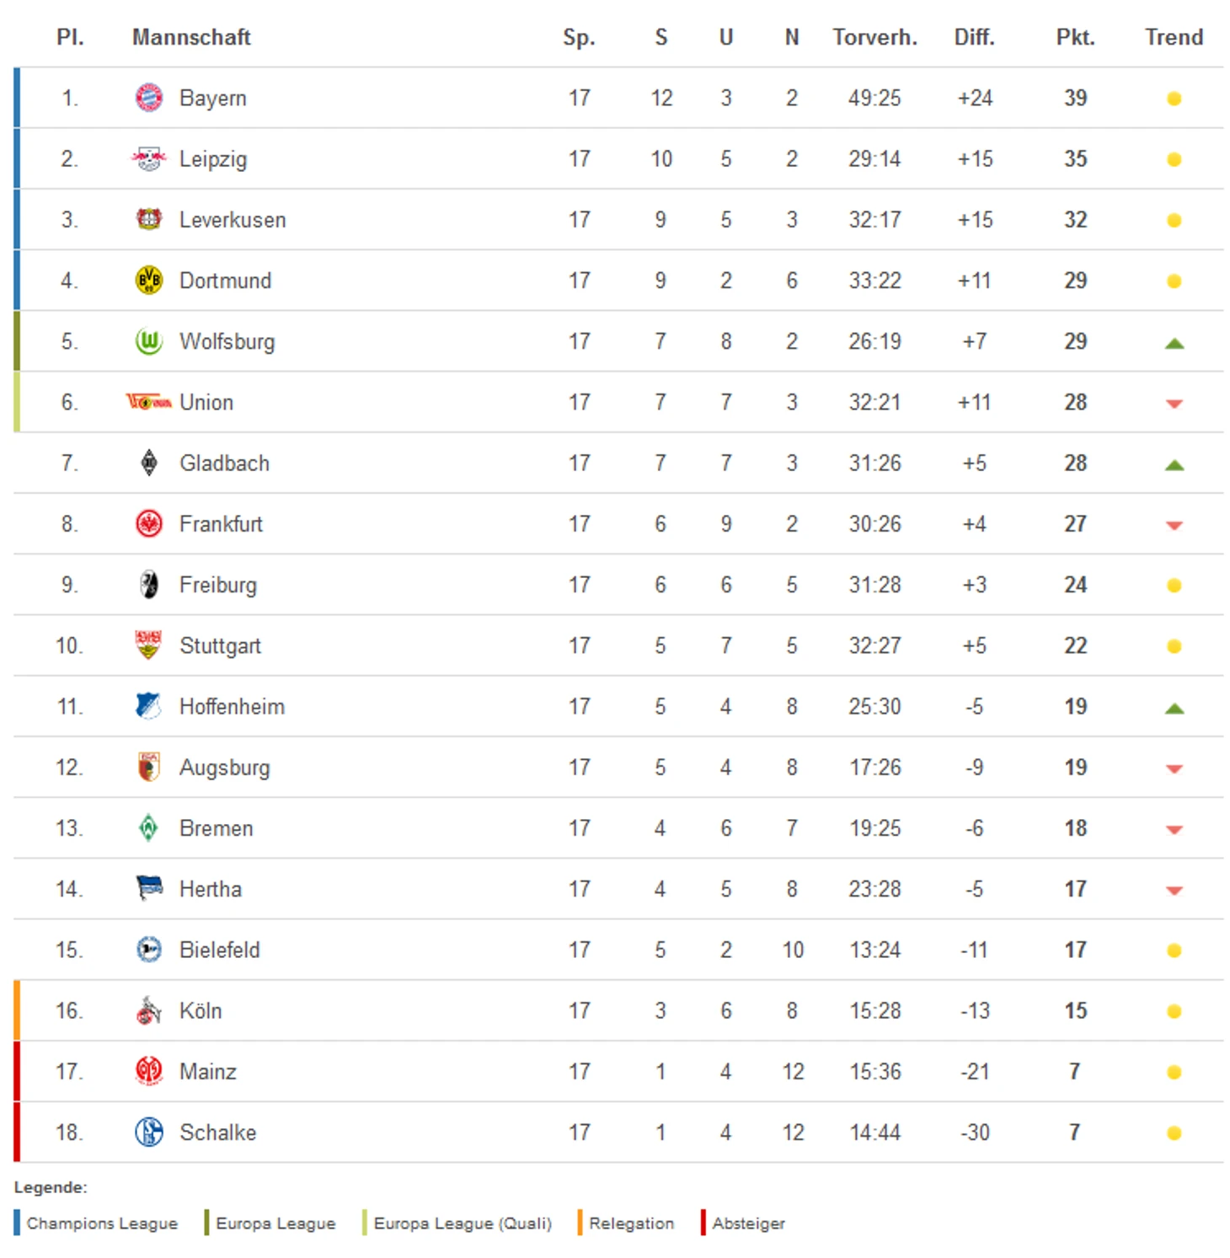Open the Hoffenheim team link
The width and height of the screenshot is (1230, 1258).
[x=232, y=706]
